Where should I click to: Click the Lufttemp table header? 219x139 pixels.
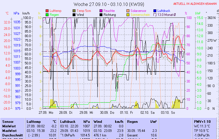point(34,121)
